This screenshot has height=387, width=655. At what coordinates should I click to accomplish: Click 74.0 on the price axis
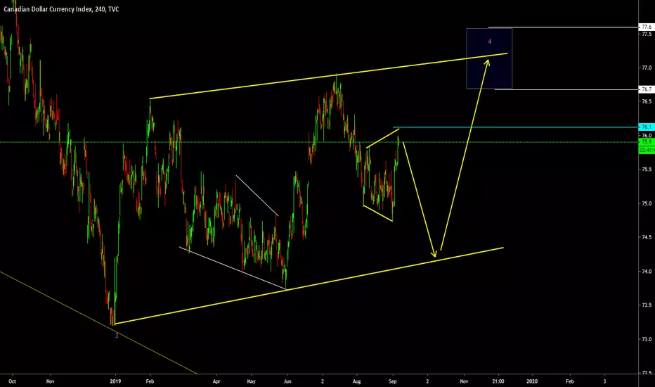click(647, 271)
